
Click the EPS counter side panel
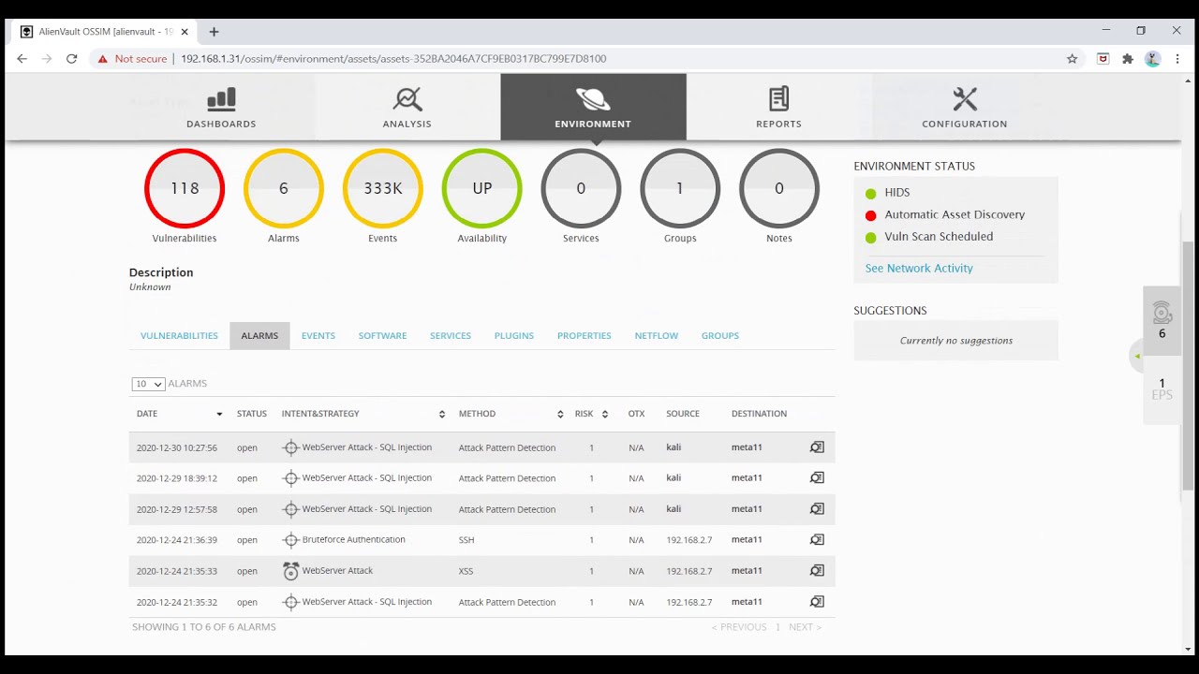[x=1162, y=388]
